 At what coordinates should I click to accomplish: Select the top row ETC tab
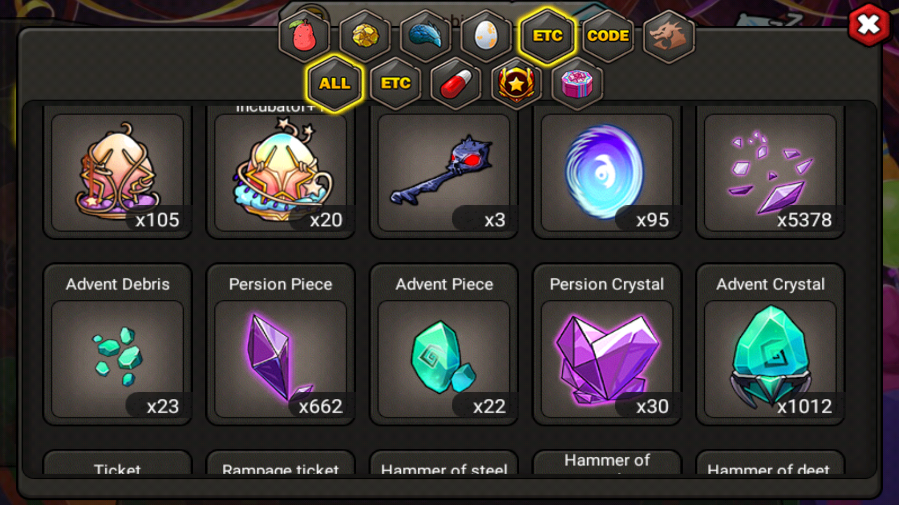click(x=547, y=36)
